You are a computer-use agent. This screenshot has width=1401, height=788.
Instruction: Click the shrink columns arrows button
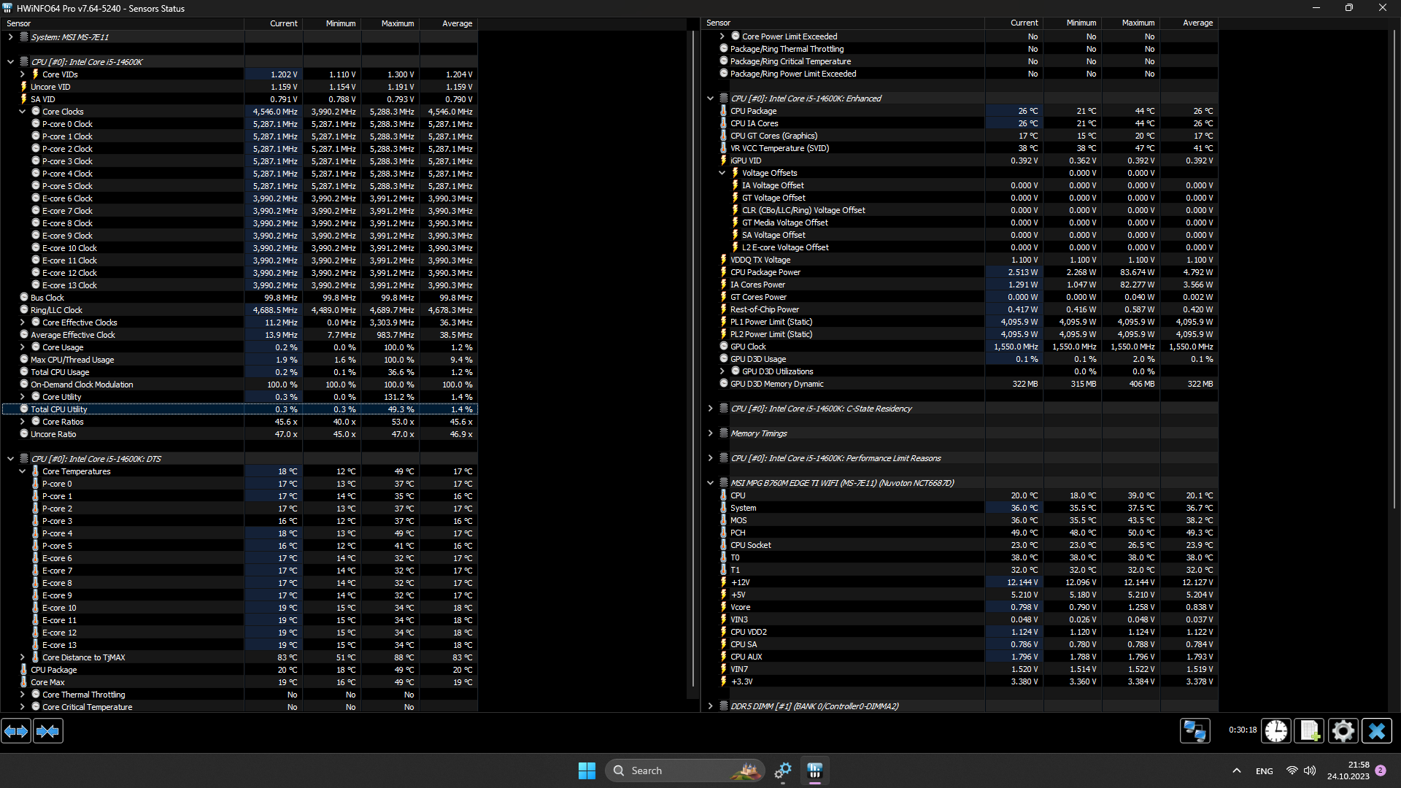48,730
